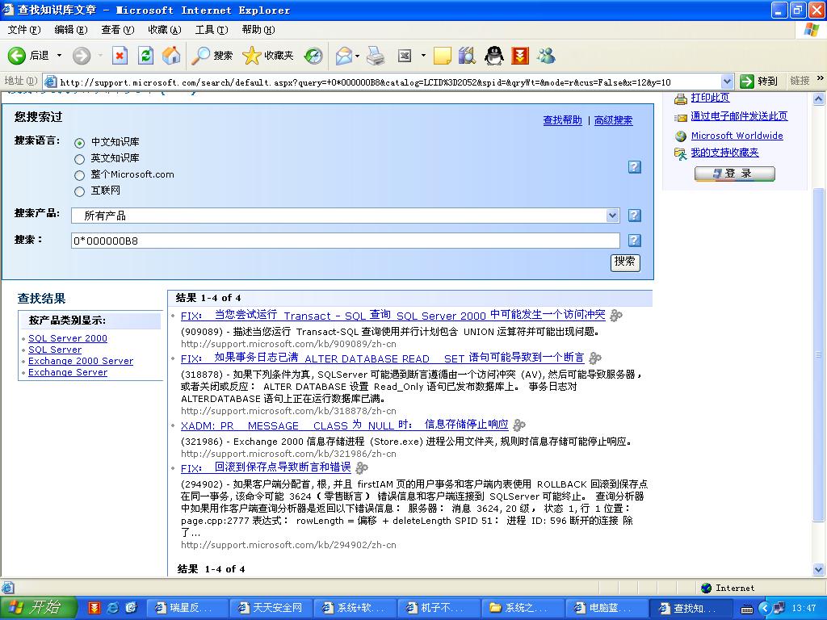827x620 pixels.
Task: Switch to 瑞星反 taskbar window
Action: click(187, 608)
